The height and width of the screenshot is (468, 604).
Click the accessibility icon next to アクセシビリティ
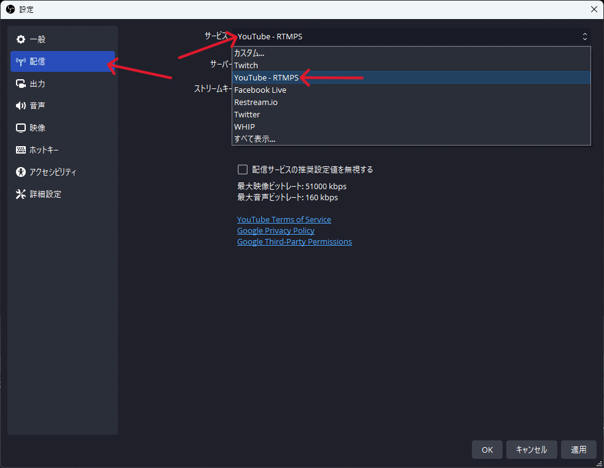(x=21, y=172)
